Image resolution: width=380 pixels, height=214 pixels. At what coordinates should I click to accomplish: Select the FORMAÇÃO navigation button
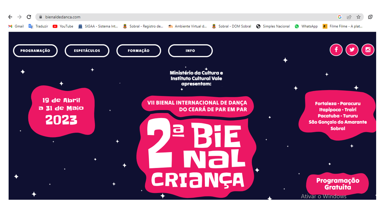click(x=139, y=51)
